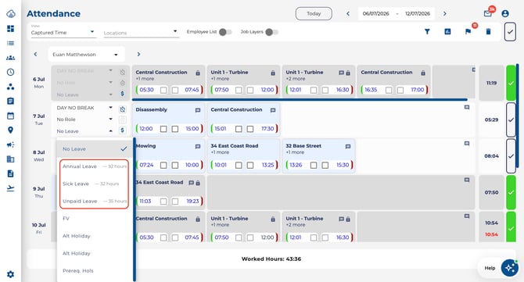Open the Euan Matthewson employee dropdown
This screenshot has width=524, height=282.
(x=86, y=55)
